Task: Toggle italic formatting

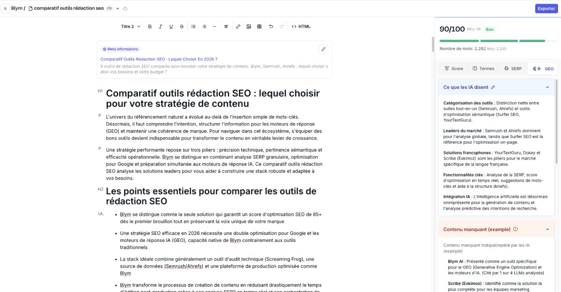Action: click(x=160, y=27)
